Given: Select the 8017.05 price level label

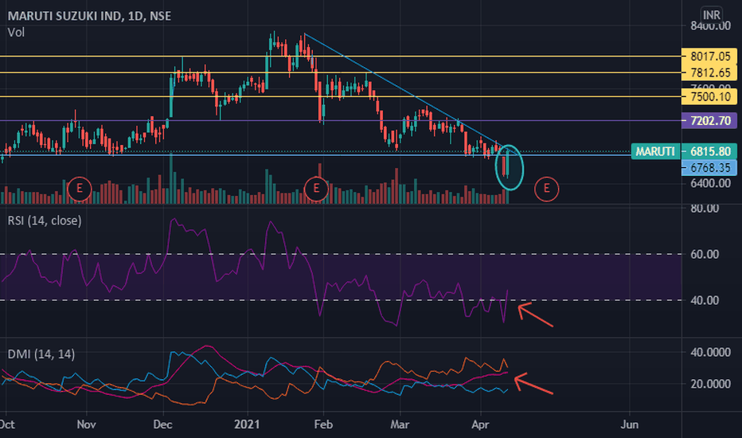Looking at the screenshot, I should pos(709,57).
